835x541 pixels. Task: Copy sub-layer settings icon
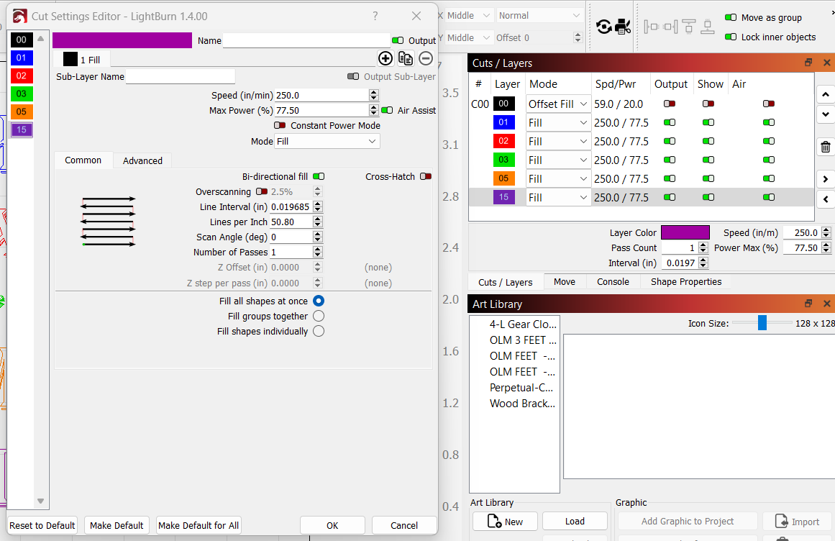click(x=406, y=58)
